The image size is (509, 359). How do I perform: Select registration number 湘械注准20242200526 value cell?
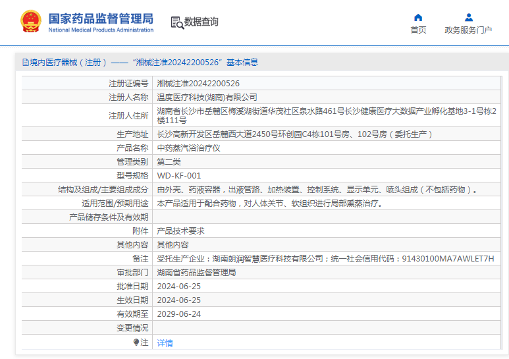point(327,84)
